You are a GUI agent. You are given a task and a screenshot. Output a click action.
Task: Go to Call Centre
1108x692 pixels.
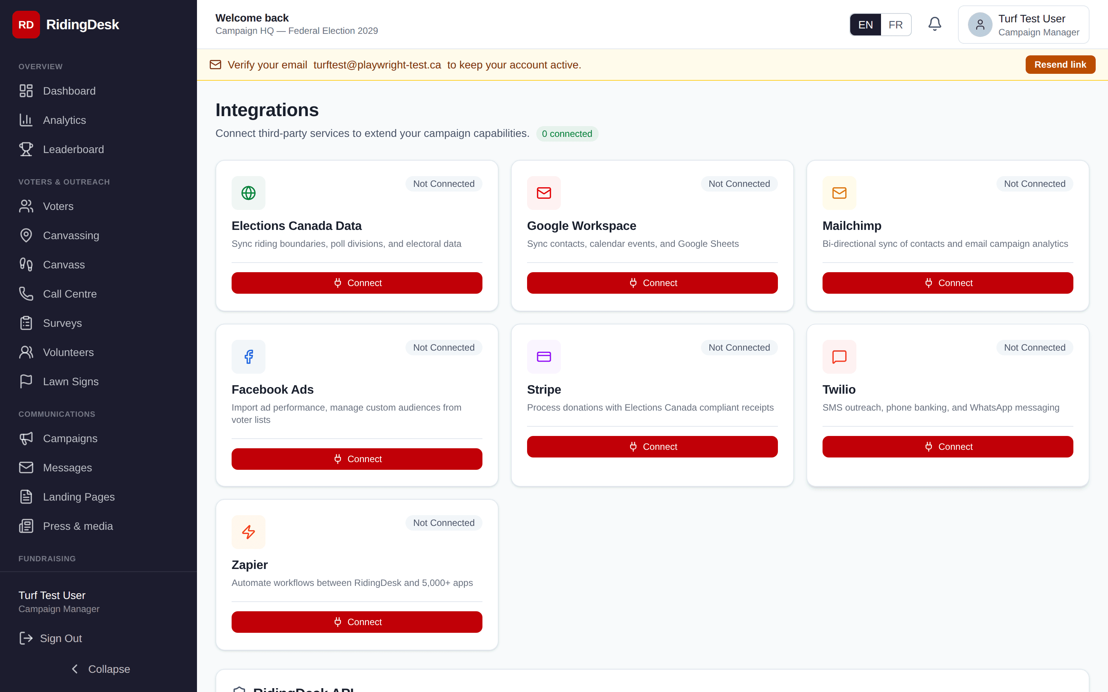98,294
